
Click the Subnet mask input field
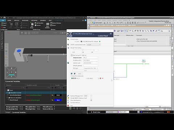[91, 63]
